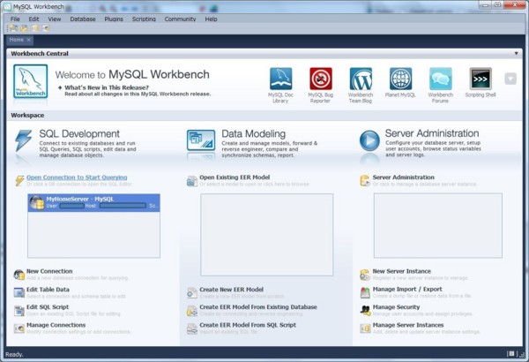The height and width of the screenshot is (362, 529).
Task: Open the Community menu
Action: (x=180, y=19)
